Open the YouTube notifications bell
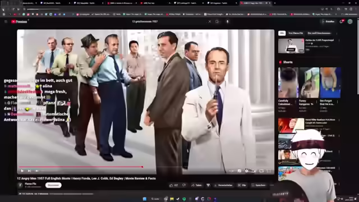This screenshot has width=359, height=202. point(342,21)
